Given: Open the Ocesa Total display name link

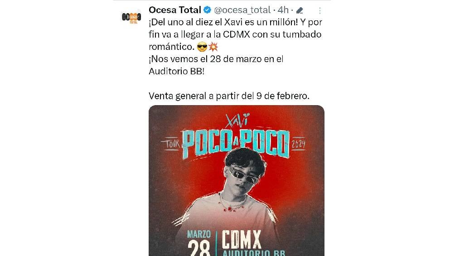Looking at the screenshot, I should [175, 10].
